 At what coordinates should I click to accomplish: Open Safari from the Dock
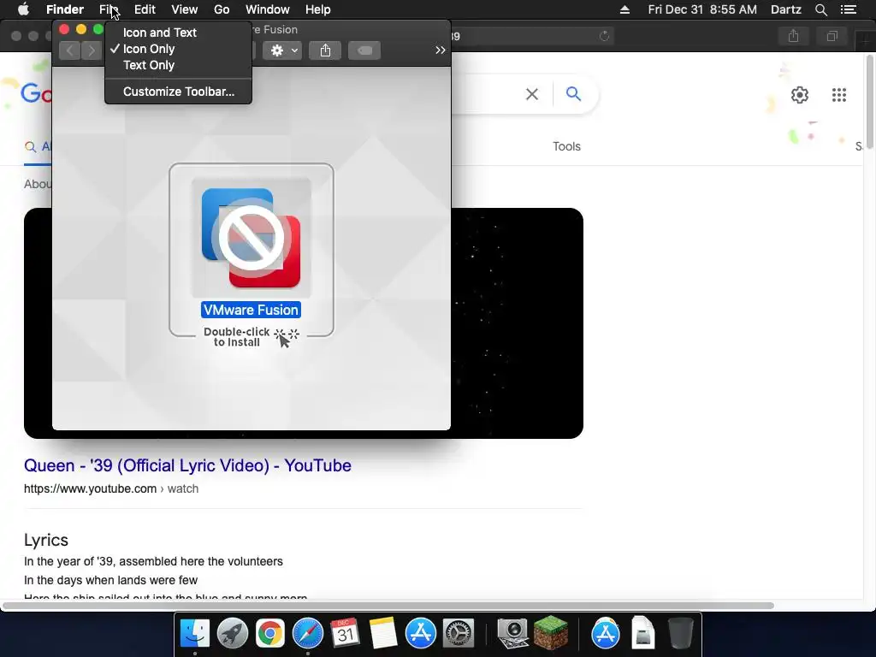pos(308,634)
